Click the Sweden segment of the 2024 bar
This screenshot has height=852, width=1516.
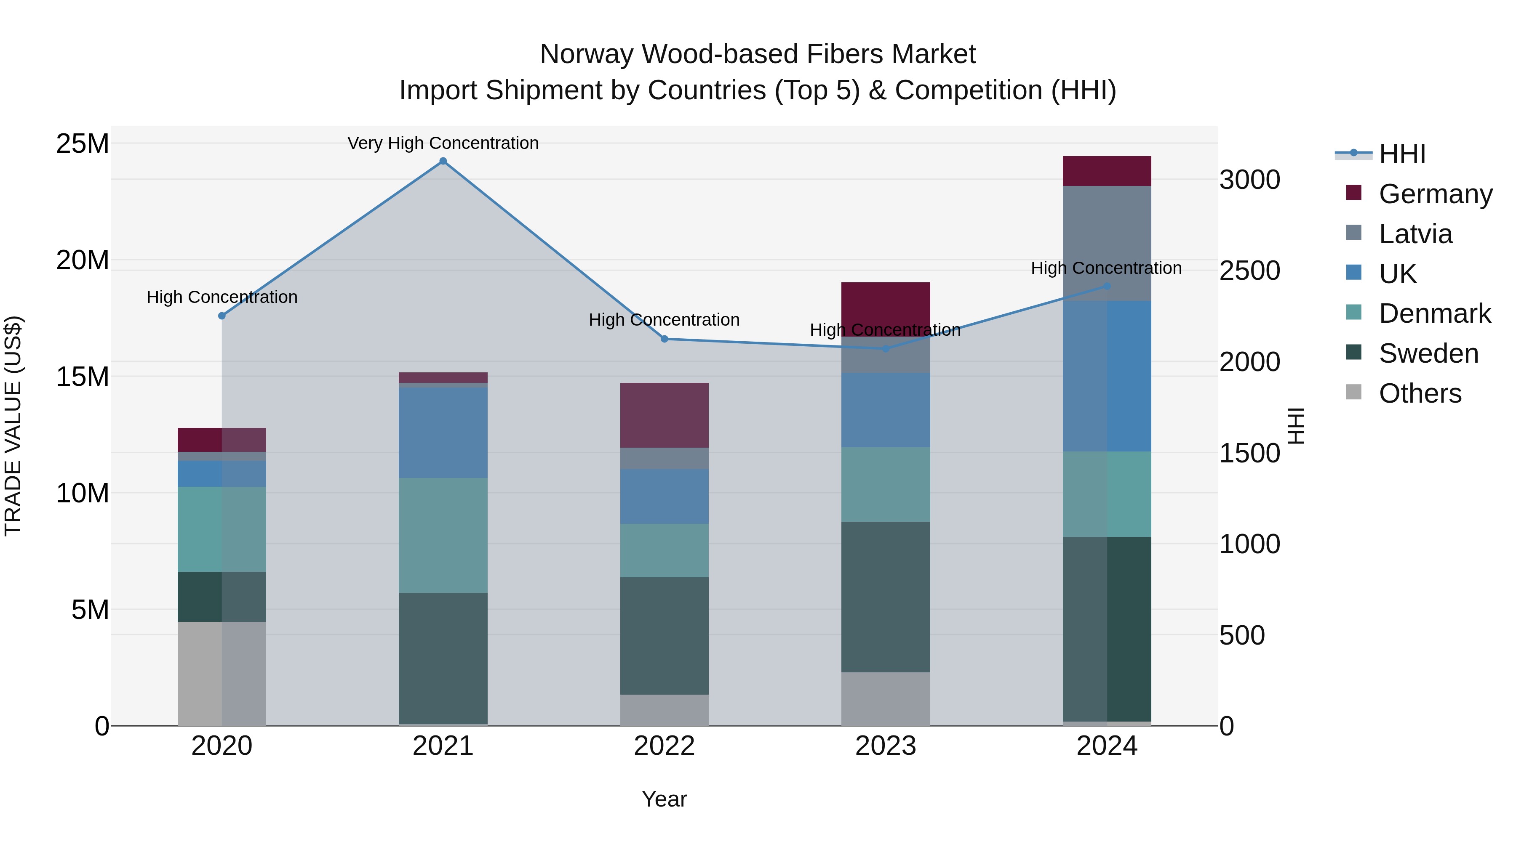(x=1107, y=629)
